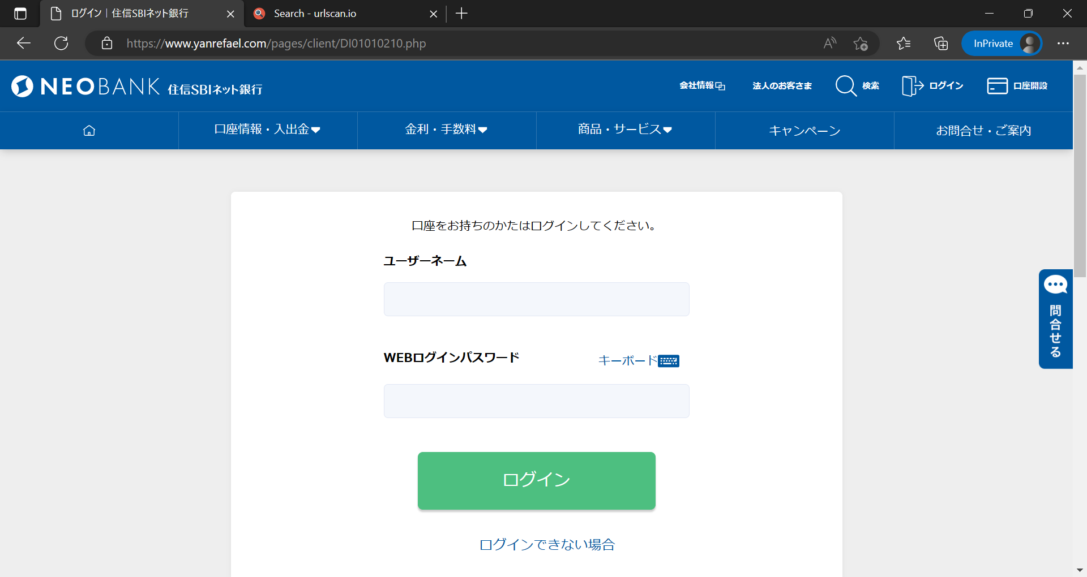Click the green ログイン button
The height and width of the screenshot is (577, 1087).
point(537,481)
